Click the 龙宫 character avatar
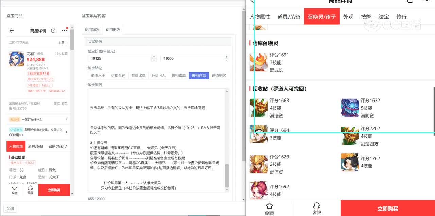This screenshot has height=216, width=435. (x=16, y=59)
